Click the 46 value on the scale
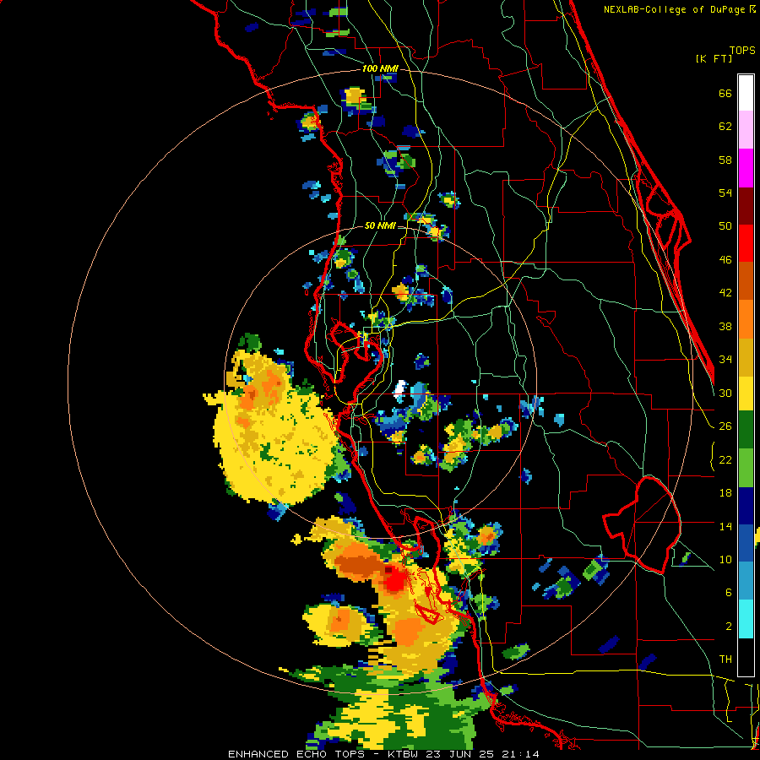 [725, 260]
